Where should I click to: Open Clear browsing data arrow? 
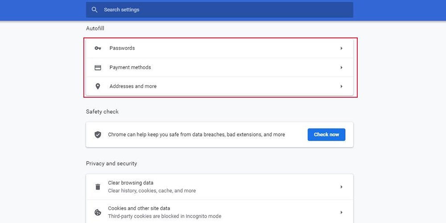(341, 187)
